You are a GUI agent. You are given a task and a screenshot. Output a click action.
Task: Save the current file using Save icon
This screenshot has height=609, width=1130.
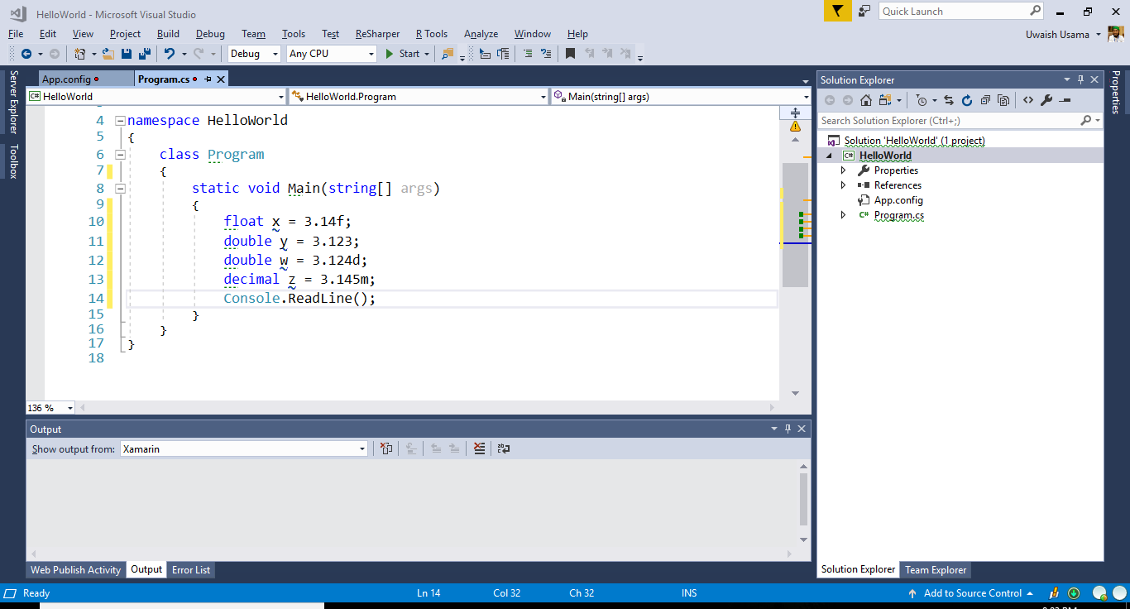(125, 53)
